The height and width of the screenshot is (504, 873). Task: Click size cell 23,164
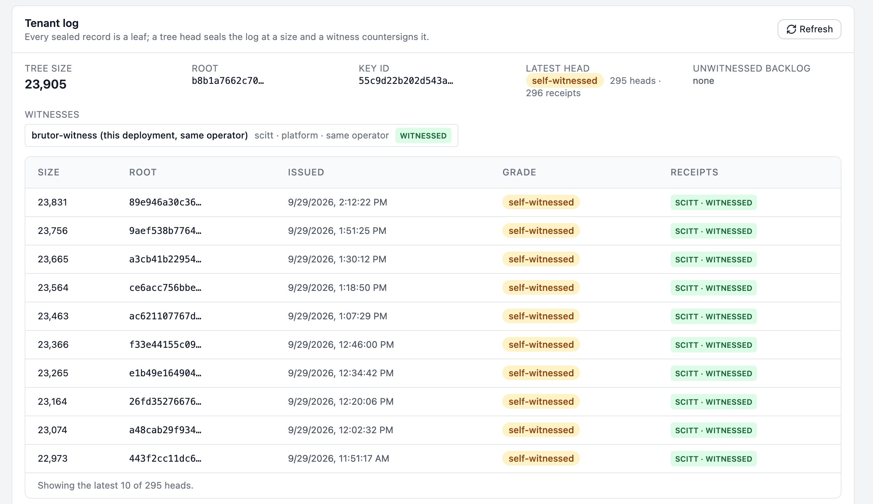[x=53, y=402]
